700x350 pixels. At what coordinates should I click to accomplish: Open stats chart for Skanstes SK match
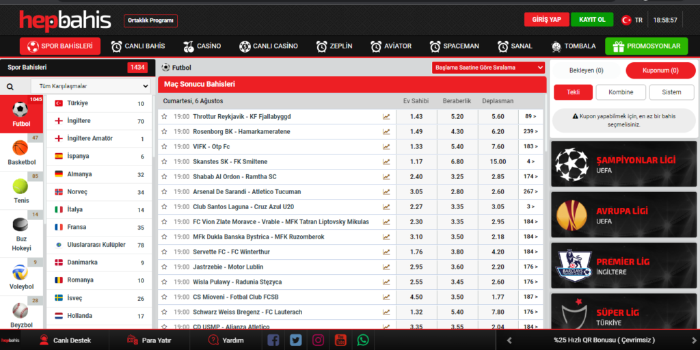(x=386, y=161)
